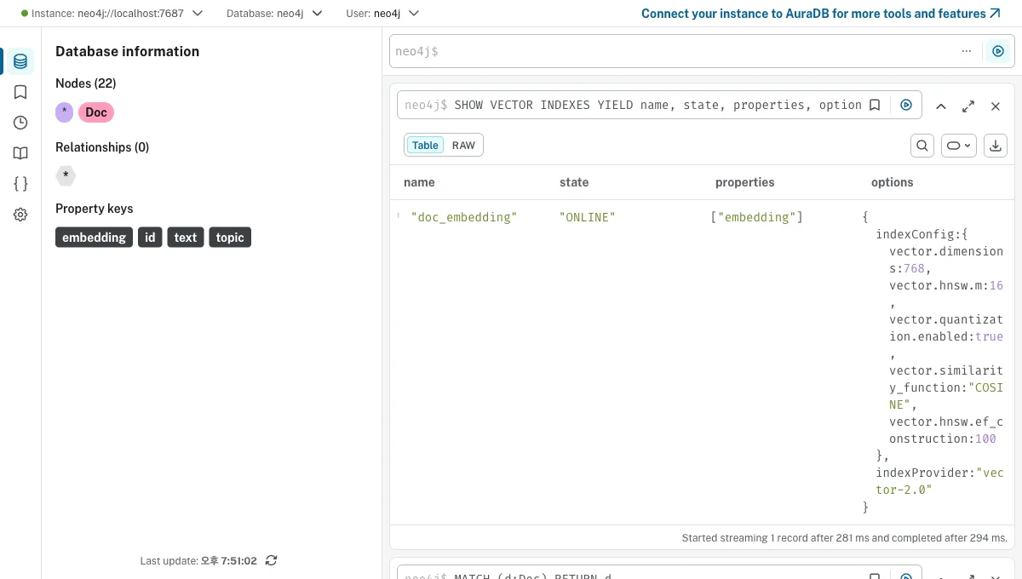Select the embedding property key
The image size is (1022, 579).
94,238
